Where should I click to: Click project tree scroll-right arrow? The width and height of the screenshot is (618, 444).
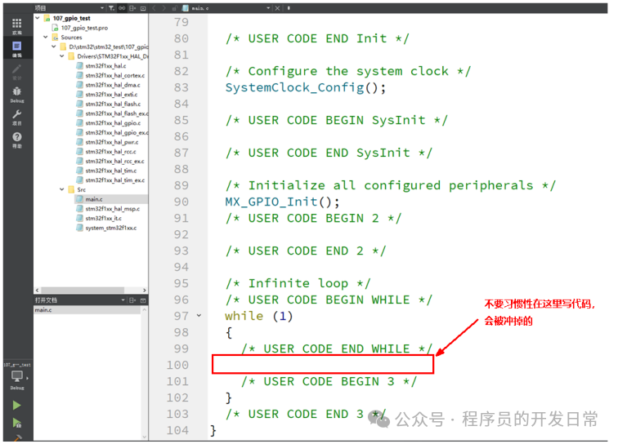click(145, 290)
